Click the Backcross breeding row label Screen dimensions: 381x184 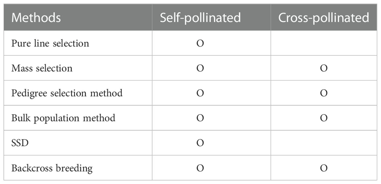point(52,168)
